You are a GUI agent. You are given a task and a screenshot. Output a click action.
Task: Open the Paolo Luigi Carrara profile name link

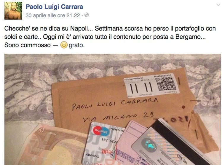tap(54, 7)
